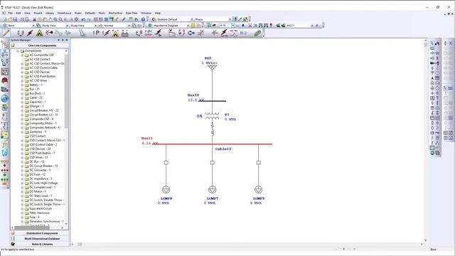Open Star protective coordination curve icon

click(x=82, y=33)
